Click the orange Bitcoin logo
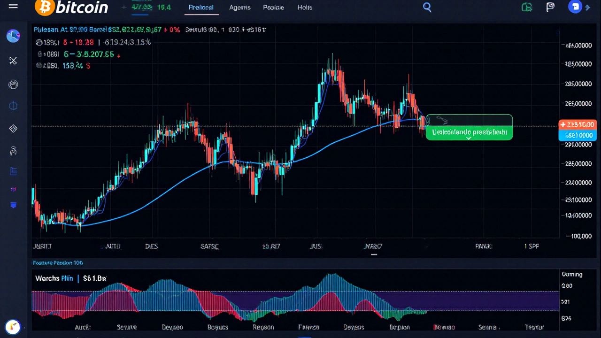 [x=45, y=7]
